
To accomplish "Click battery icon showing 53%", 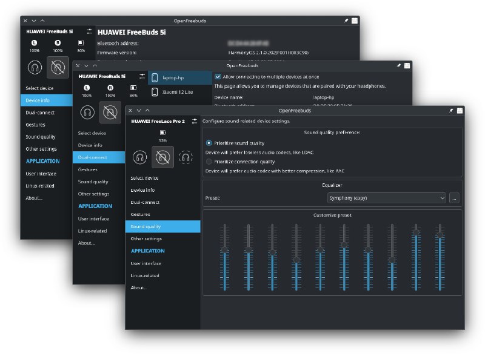I will pyautogui.click(x=162, y=132).
